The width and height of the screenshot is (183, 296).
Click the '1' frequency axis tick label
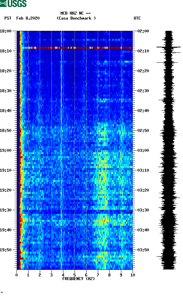click(x=28, y=275)
